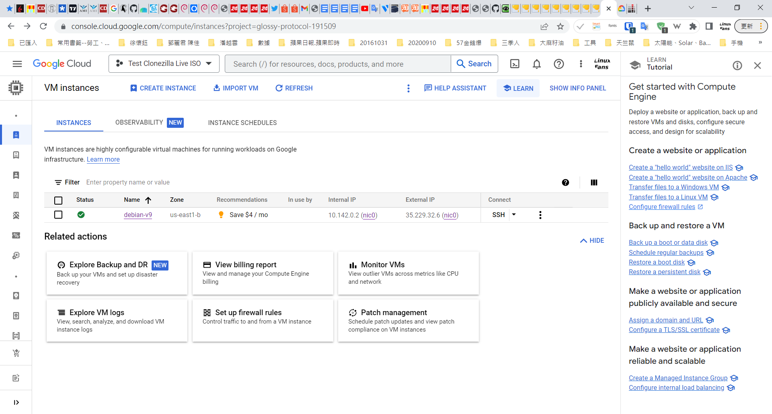Open Back up a boot or data disk link
Viewport: 772px width, 414px height.
[668, 243]
